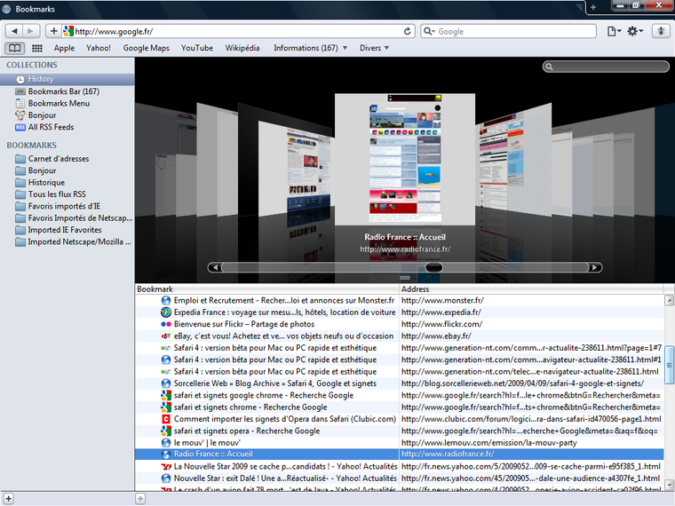The width and height of the screenshot is (675, 506).
Task: Select the Monster.fr Emploi et Recrutement row
Action: [x=399, y=300]
